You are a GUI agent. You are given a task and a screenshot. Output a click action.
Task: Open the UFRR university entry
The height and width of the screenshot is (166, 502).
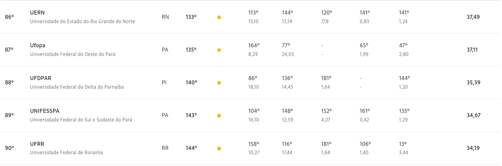(x=37, y=144)
